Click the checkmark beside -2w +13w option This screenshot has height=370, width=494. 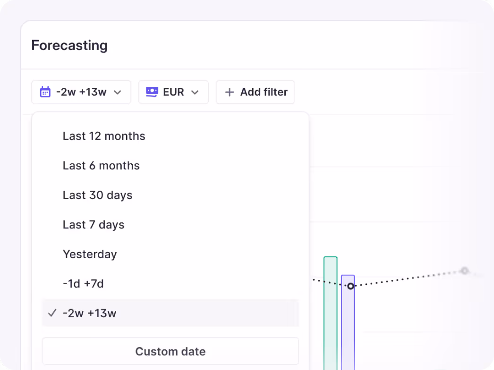(52, 313)
